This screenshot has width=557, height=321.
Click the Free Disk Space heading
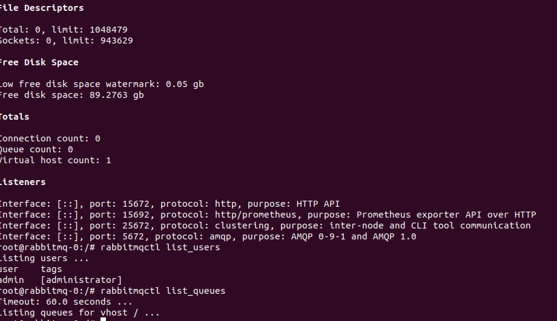39,62
